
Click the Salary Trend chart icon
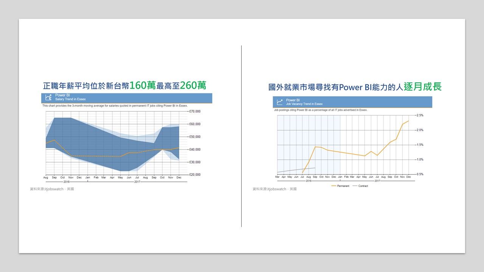click(48, 97)
